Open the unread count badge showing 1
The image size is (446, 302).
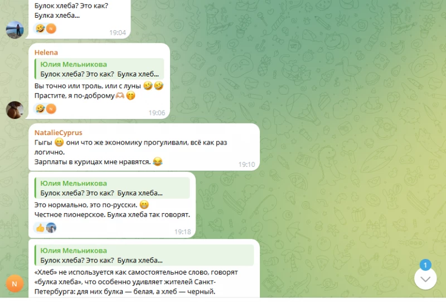(x=425, y=265)
